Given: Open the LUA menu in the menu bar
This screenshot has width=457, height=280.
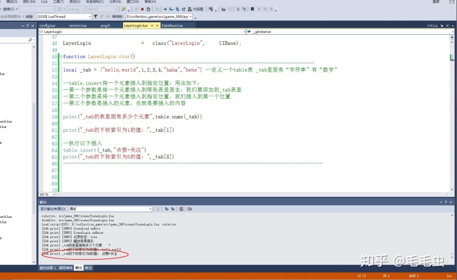Looking at the screenshot, I should pos(44,2).
